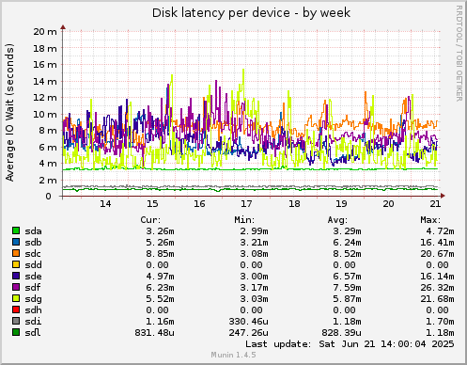This screenshot has width=467, height=365.
Task: Click the x-axis day label 17
Action: 246,204
